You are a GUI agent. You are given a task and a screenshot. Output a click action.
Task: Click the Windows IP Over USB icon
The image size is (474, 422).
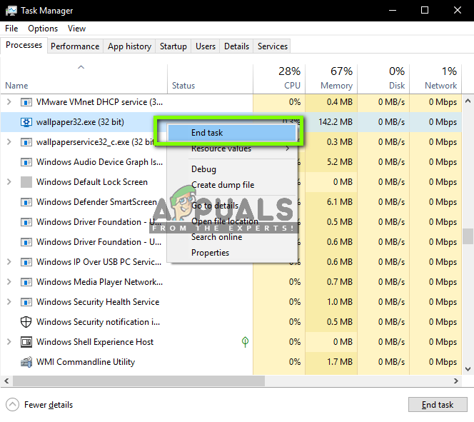coord(26,262)
